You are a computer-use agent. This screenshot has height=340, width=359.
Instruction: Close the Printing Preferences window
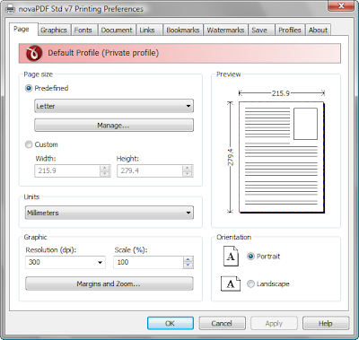pos(341,5)
